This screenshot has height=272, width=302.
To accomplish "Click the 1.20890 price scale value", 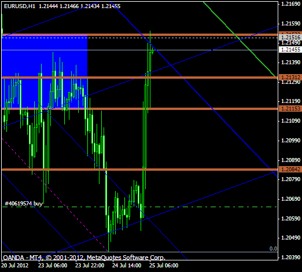I will [290, 160].
